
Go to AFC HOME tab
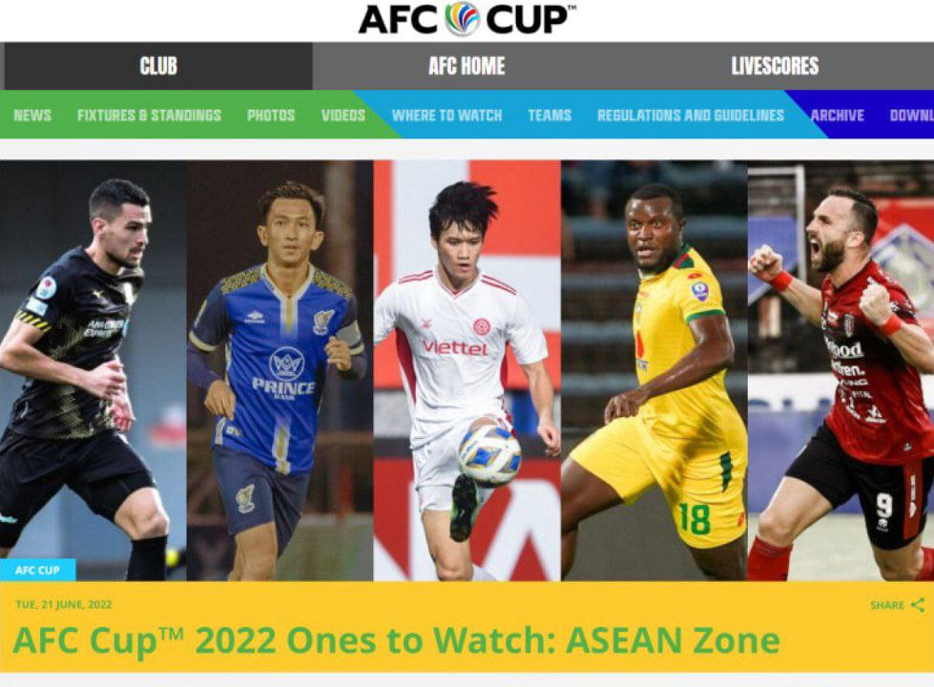[x=467, y=66]
